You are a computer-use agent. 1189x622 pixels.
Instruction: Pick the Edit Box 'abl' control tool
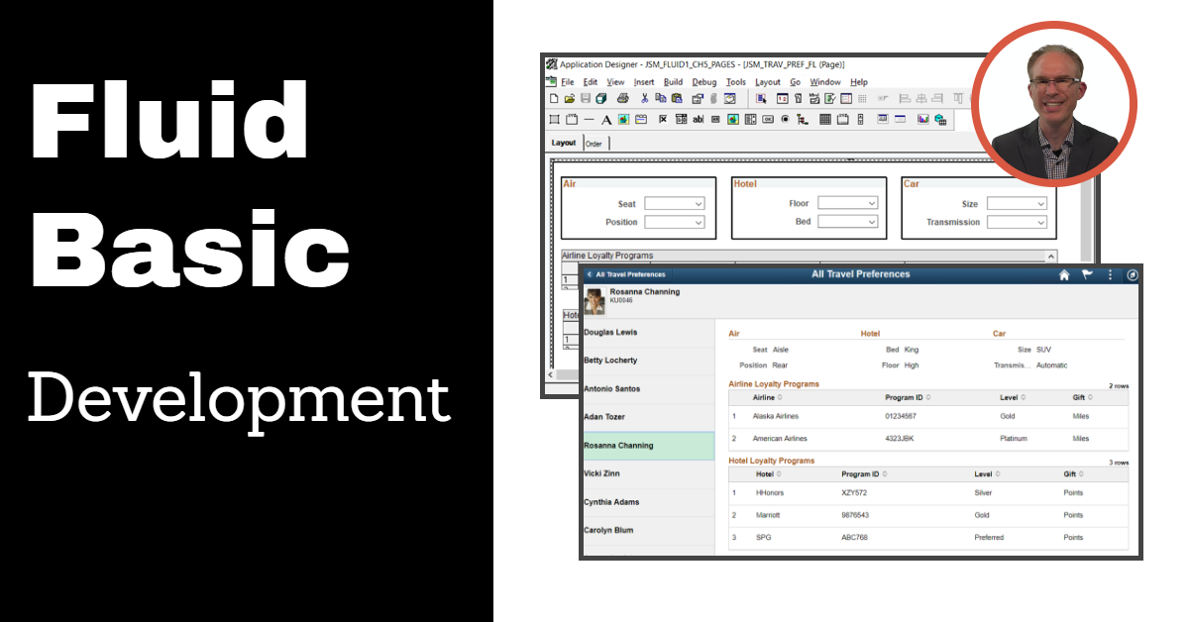click(x=699, y=120)
